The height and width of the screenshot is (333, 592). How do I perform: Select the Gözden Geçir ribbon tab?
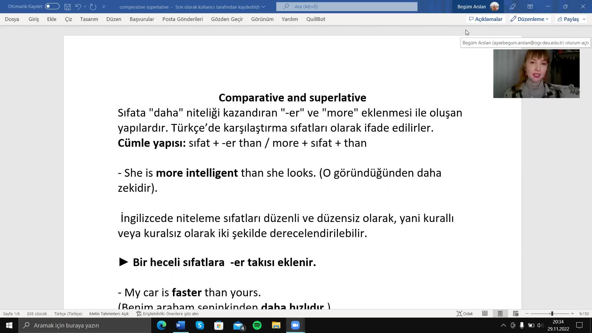[x=227, y=19]
